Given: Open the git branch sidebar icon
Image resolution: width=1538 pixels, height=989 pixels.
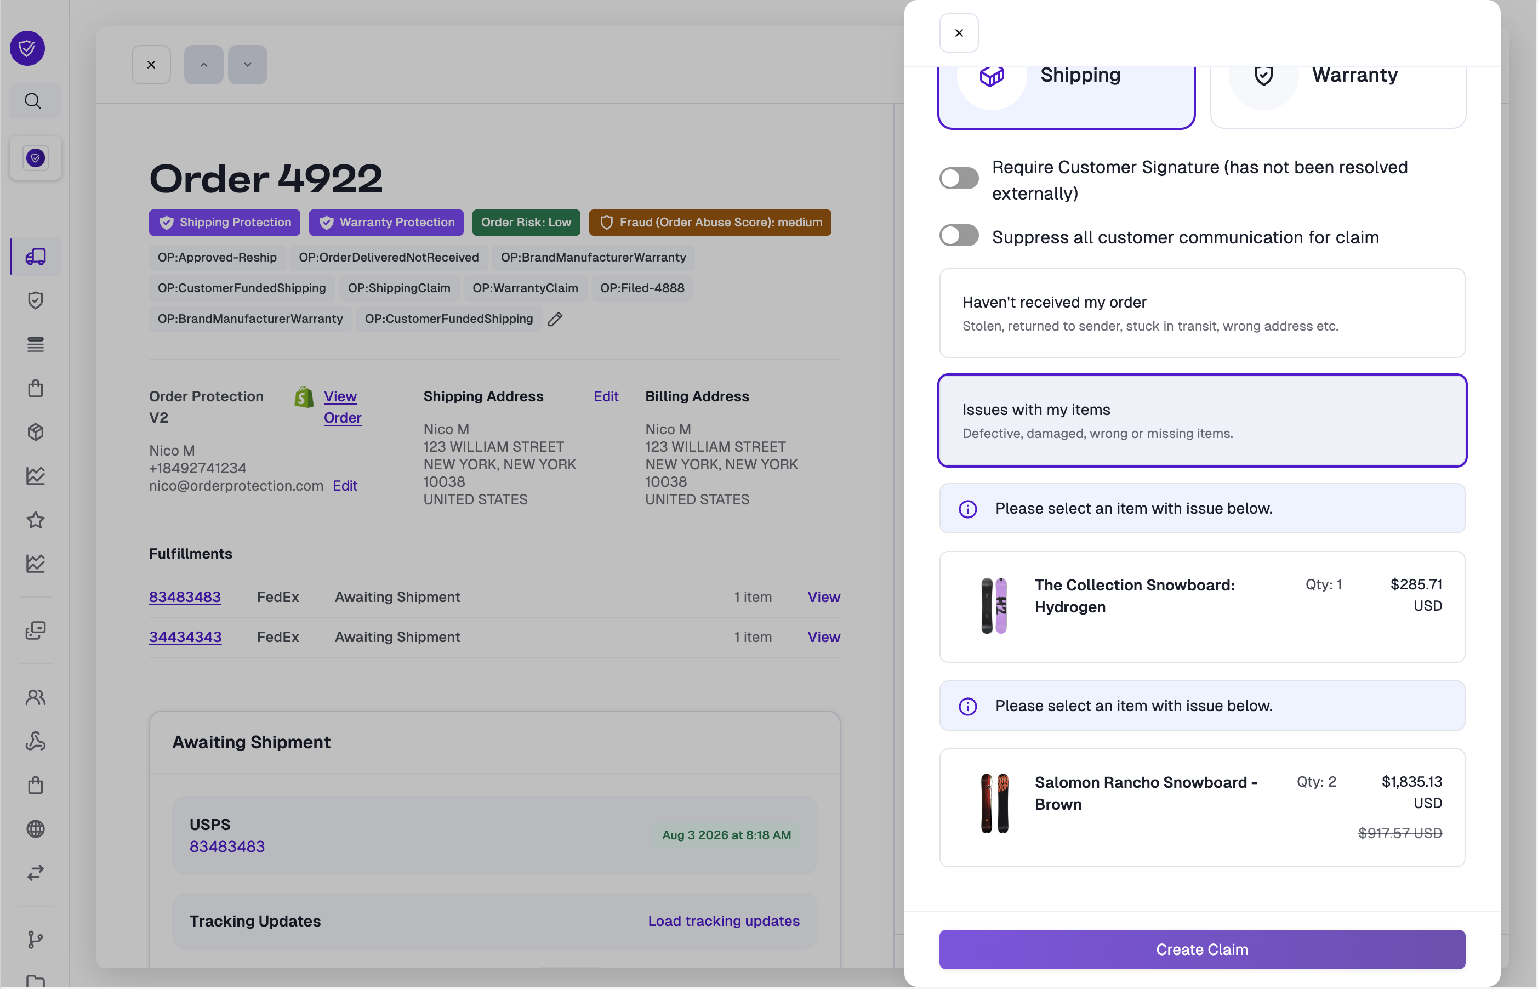Looking at the screenshot, I should point(35,940).
